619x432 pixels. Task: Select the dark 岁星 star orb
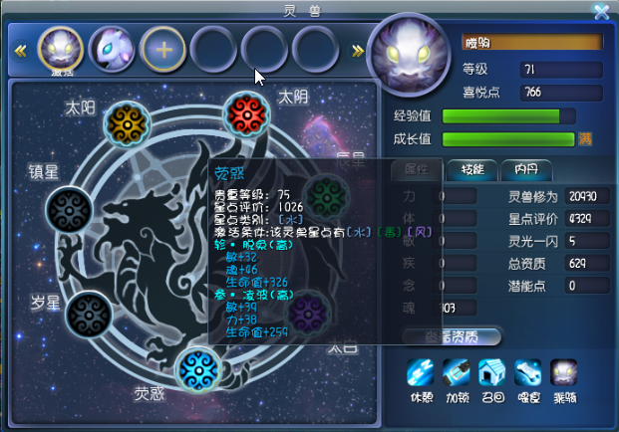(x=89, y=315)
